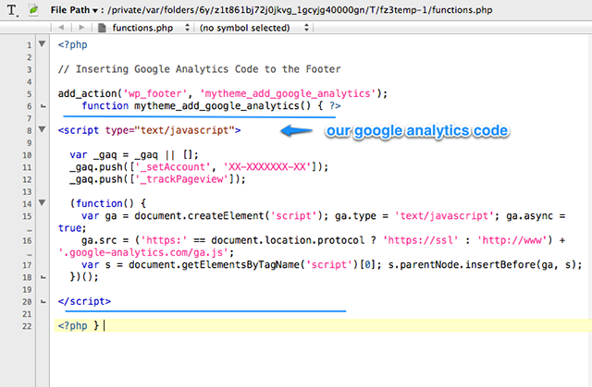The image size is (592, 387).
Task: Click the <script type="text/javascript"> tag
Action: coord(149,130)
